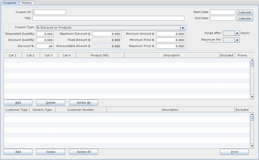Click the Customer Number column header
The height and width of the screenshot is (160, 259).
point(81,110)
